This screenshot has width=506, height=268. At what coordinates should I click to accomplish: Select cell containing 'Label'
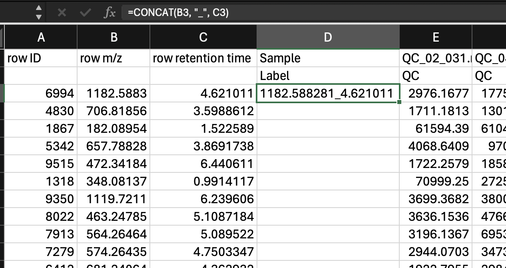pos(328,76)
